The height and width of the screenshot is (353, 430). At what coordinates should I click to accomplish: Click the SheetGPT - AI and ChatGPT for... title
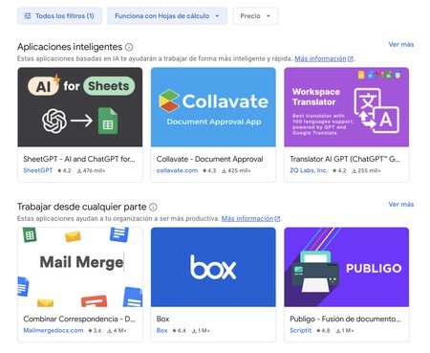[79, 159]
